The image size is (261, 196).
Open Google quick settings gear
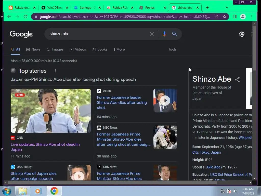click(x=242, y=34)
